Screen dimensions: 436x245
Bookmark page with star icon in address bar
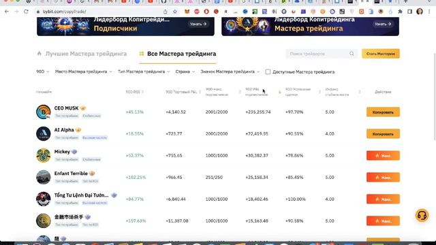coord(175,12)
